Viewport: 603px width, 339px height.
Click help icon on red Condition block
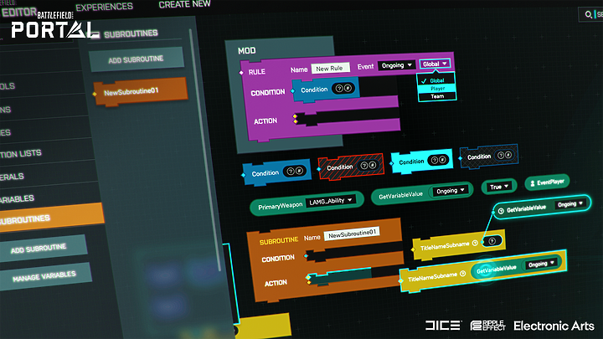click(363, 166)
